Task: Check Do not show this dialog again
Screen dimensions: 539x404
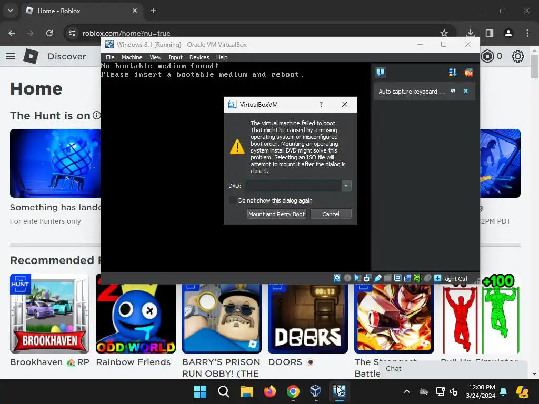Action: (233, 200)
